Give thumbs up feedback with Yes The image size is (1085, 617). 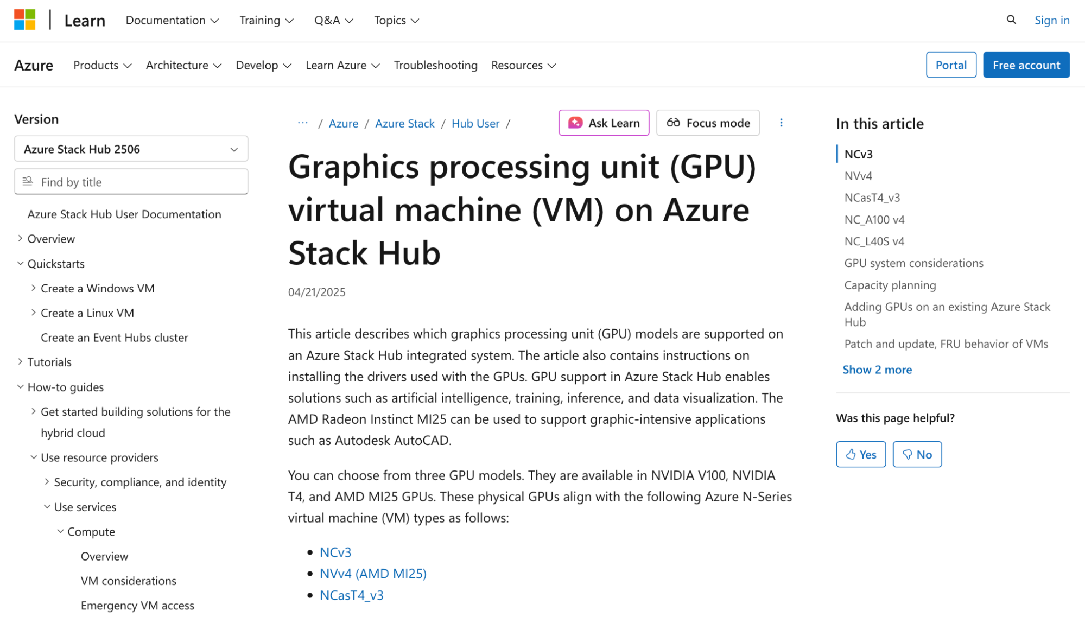pos(860,454)
